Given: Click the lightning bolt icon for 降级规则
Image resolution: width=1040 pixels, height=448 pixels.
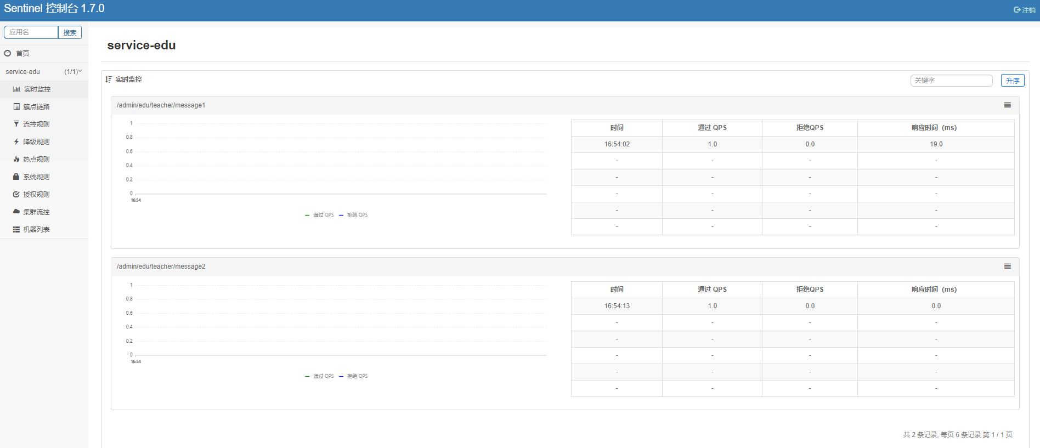Looking at the screenshot, I should (16, 141).
